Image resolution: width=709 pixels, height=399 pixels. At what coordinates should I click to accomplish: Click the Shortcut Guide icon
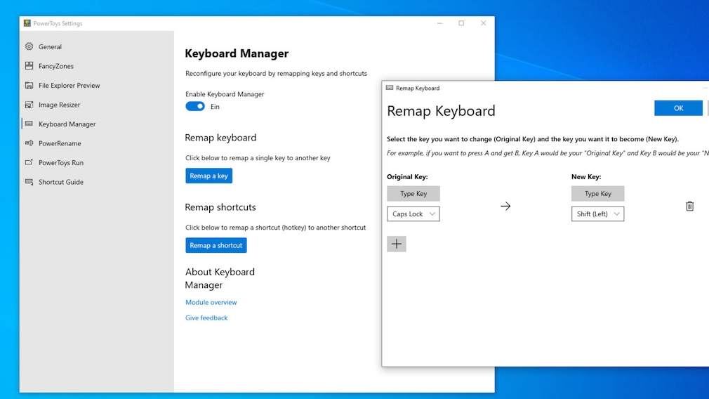[x=29, y=182]
